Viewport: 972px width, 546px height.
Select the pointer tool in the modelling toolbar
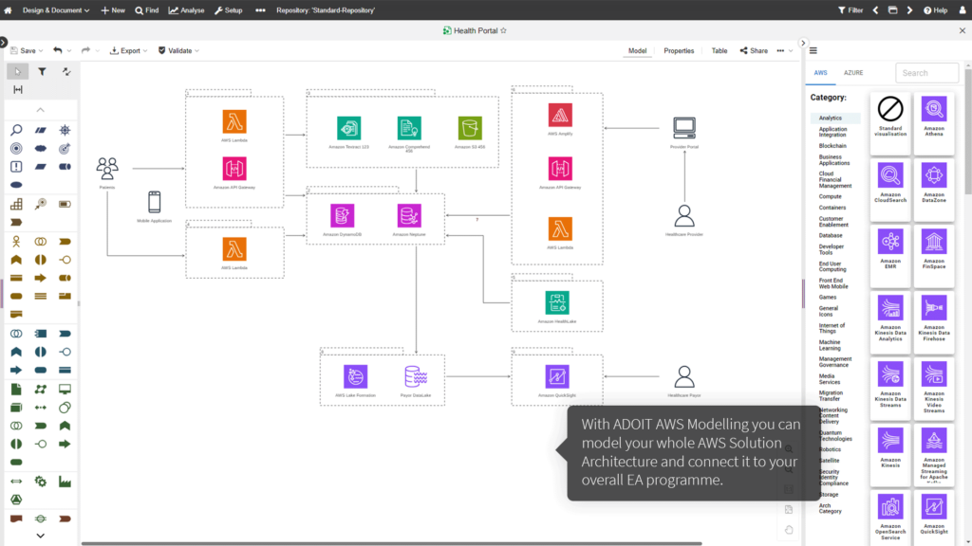pos(16,70)
